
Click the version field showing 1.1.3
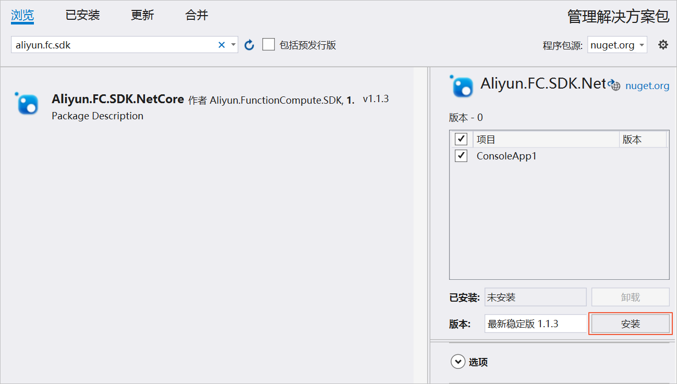536,324
